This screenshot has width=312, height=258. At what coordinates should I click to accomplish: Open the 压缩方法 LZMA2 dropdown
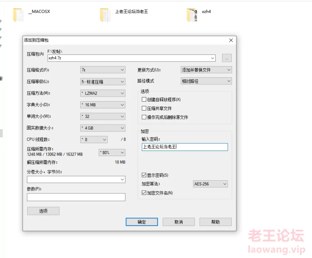coord(103,93)
